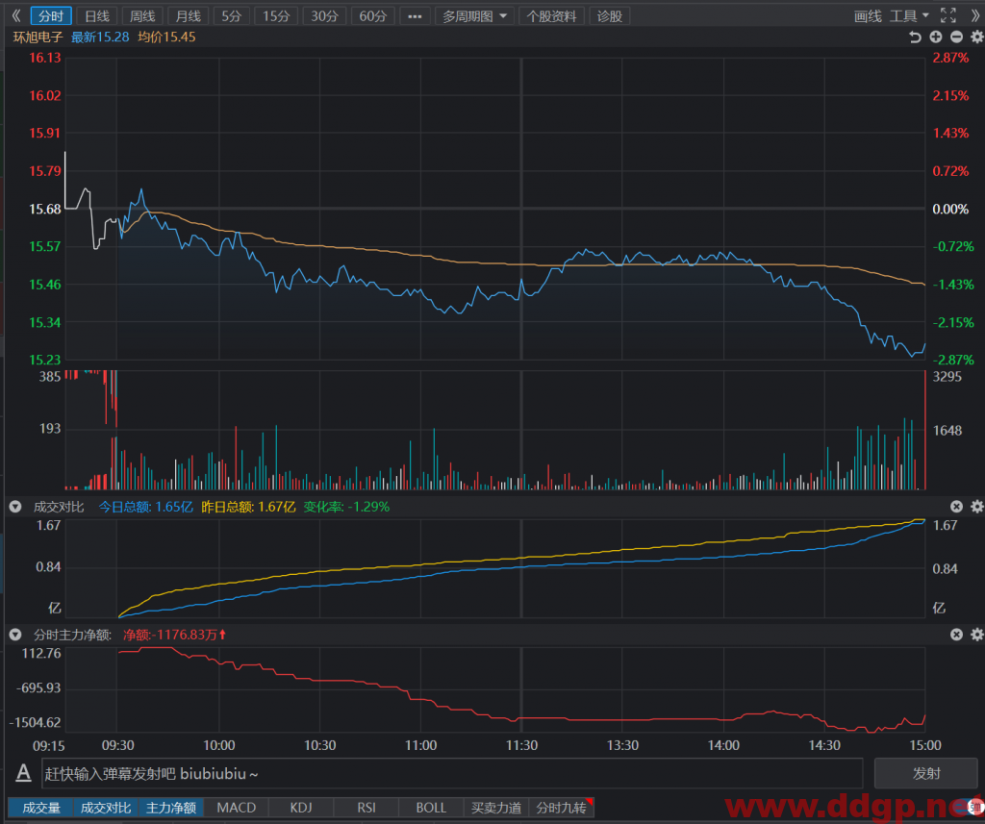Click the 环旭电子 stock name
The height and width of the screenshot is (824, 985).
38,37
